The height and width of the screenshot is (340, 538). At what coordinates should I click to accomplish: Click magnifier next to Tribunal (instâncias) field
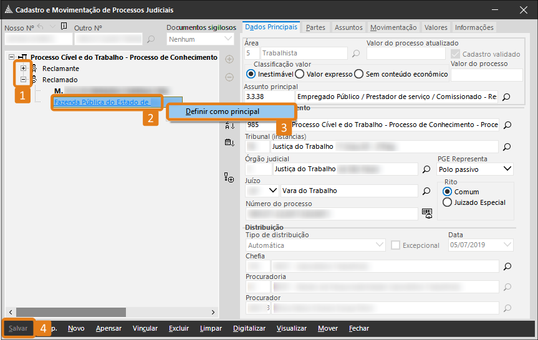[506, 147]
